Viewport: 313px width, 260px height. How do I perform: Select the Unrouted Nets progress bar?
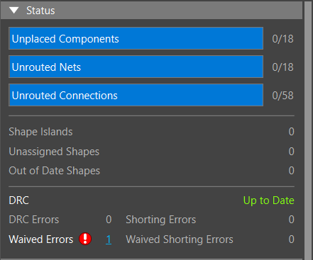[x=136, y=67]
